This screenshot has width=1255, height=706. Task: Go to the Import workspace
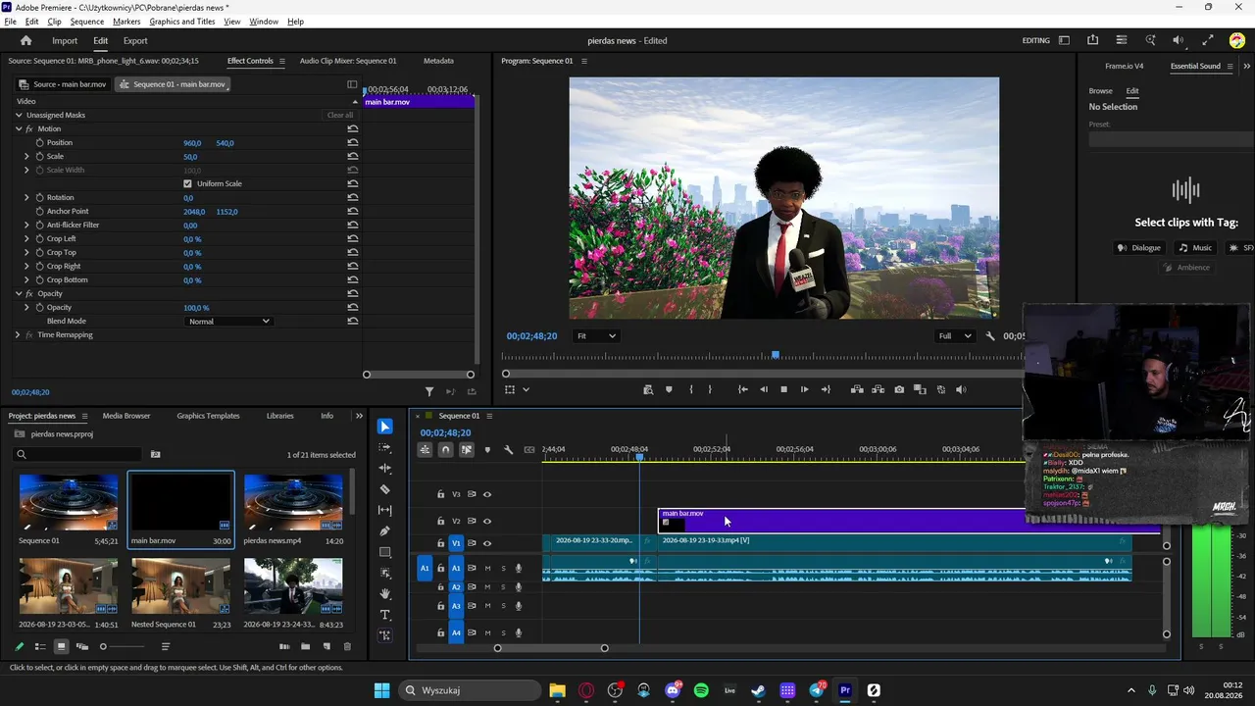(x=65, y=41)
